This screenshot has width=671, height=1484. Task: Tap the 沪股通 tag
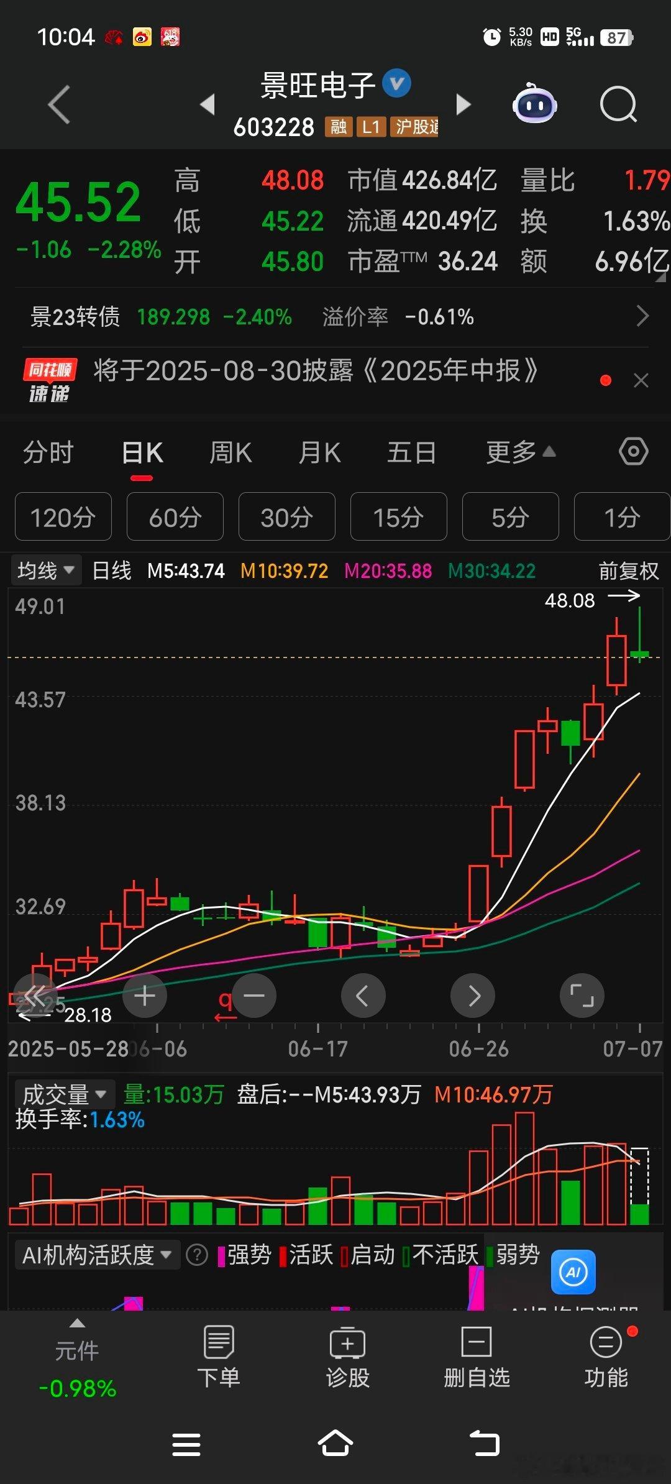(x=414, y=127)
